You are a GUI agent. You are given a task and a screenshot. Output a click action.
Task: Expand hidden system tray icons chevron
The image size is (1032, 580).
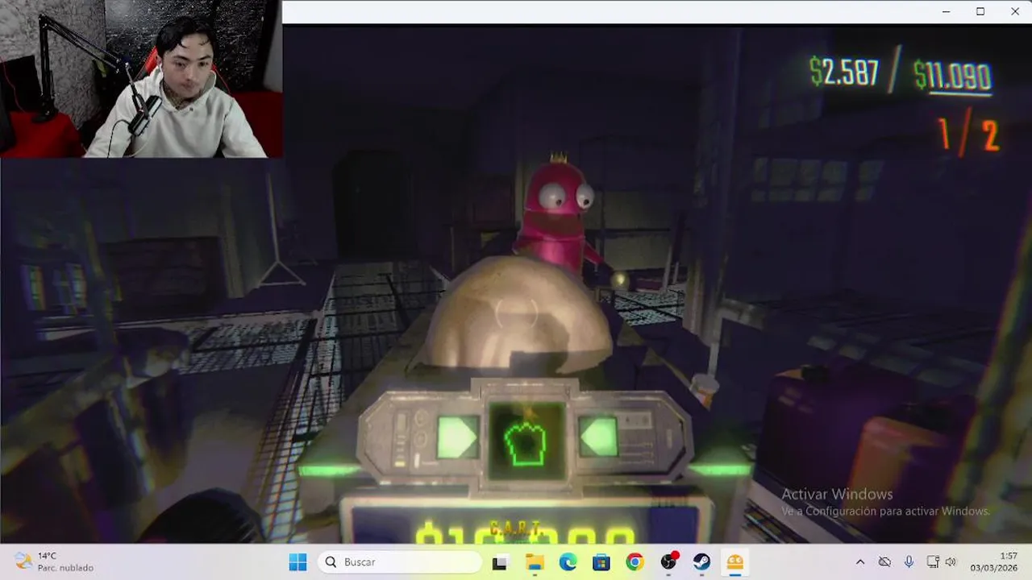[x=860, y=561]
